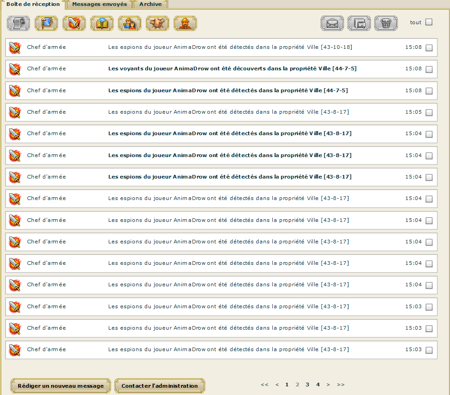Click 'Rédiger un nouveau message' button
This screenshot has width=450, height=395.
pos(61,386)
